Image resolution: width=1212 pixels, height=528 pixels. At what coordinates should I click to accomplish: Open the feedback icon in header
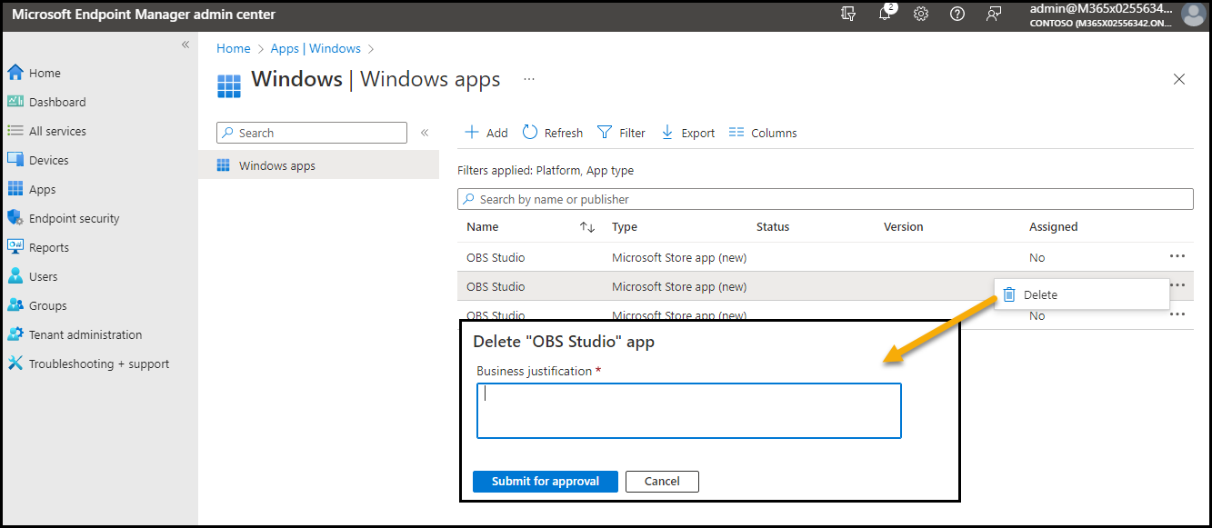point(994,14)
